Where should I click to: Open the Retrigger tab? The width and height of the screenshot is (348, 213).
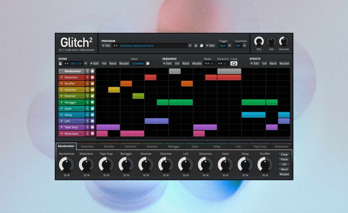(174, 146)
